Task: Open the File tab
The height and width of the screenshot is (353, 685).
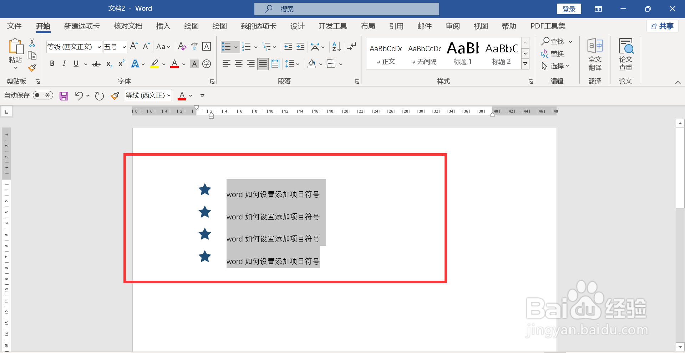Action: 14,26
